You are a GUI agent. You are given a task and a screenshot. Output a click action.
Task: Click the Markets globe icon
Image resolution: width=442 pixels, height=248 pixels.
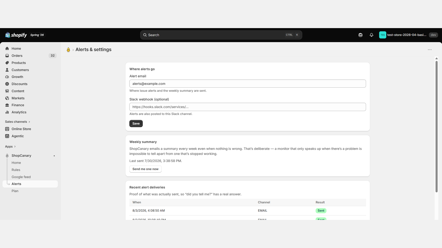click(x=7, y=98)
